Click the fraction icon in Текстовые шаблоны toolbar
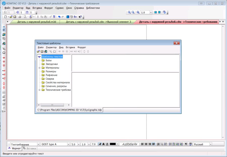This screenshot has width=227, height=157. (51, 51)
